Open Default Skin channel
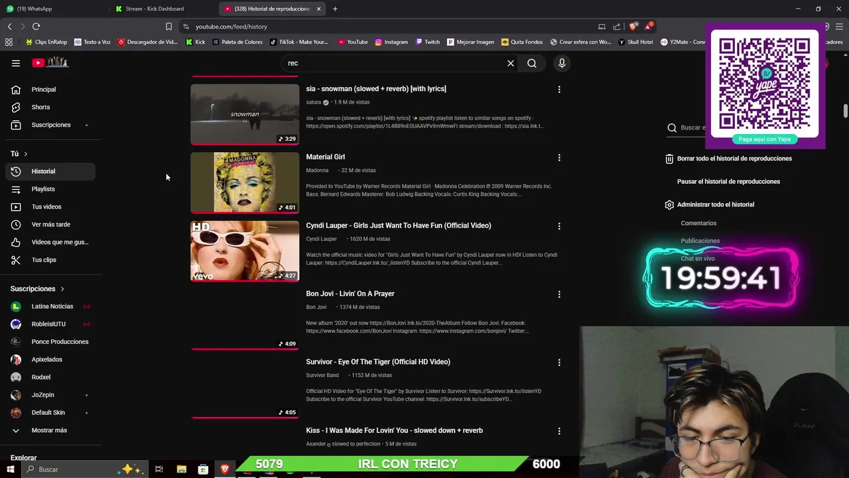 point(51,412)
